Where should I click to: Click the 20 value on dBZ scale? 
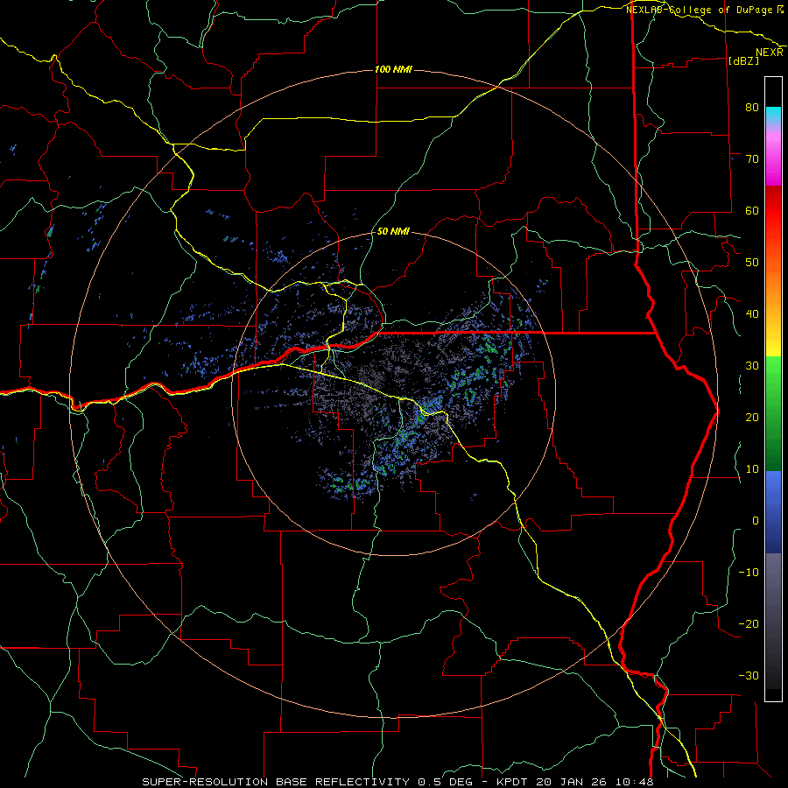click(x=752, y=417)
